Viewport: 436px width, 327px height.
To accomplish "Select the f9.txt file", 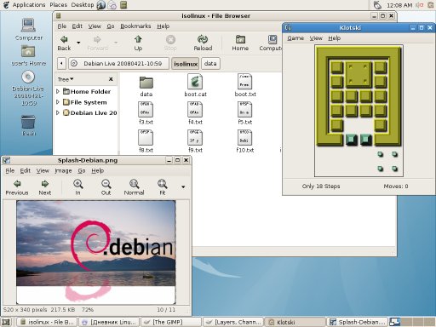I will click(195, 141).
